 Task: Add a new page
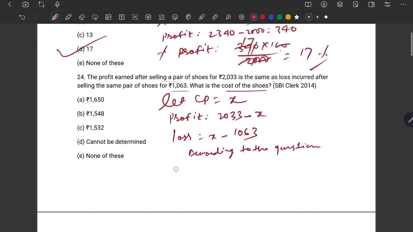click(x=356, y=5)
